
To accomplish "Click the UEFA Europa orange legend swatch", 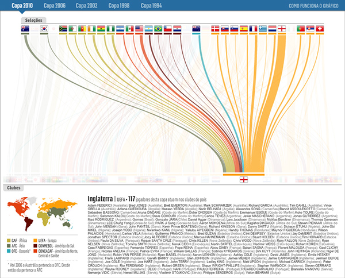I will (35, 241).
